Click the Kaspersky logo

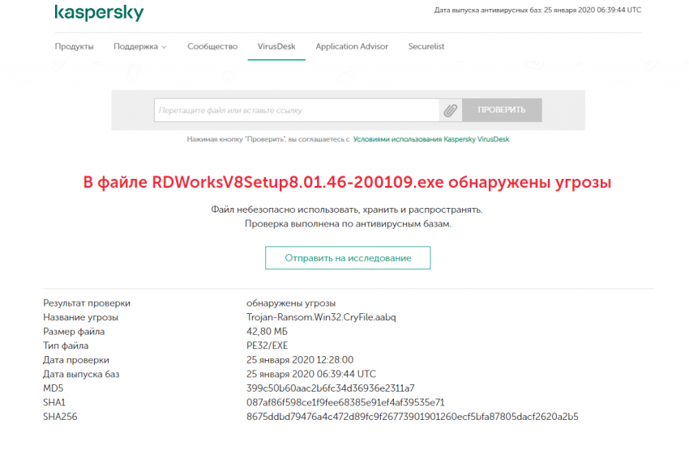[x=99, y=13]
